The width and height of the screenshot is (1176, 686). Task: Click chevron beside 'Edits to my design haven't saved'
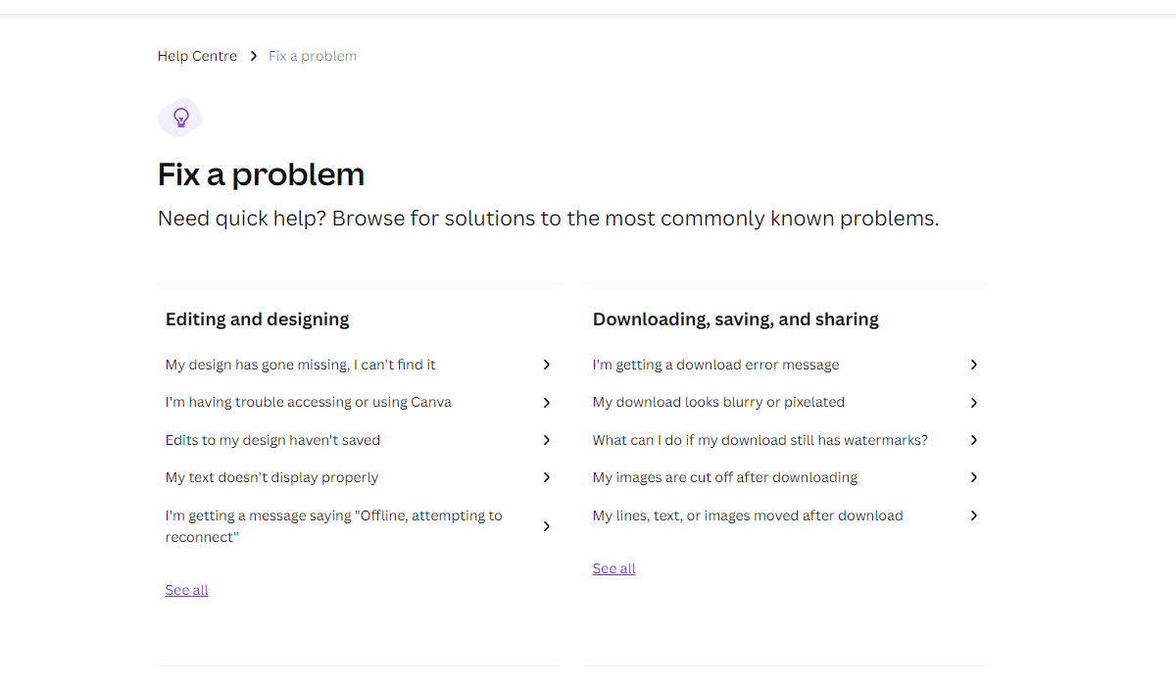547,440
